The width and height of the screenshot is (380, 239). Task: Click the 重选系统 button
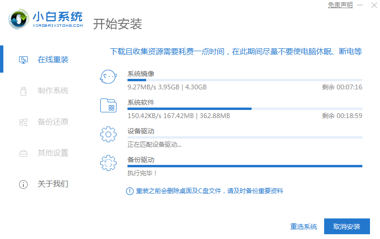tap(304, 227)
